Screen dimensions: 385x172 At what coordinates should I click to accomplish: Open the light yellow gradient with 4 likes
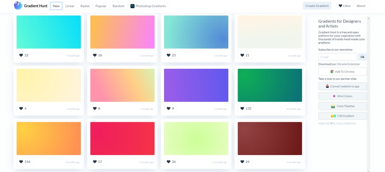pyautogui.click(x=49, y=85)
